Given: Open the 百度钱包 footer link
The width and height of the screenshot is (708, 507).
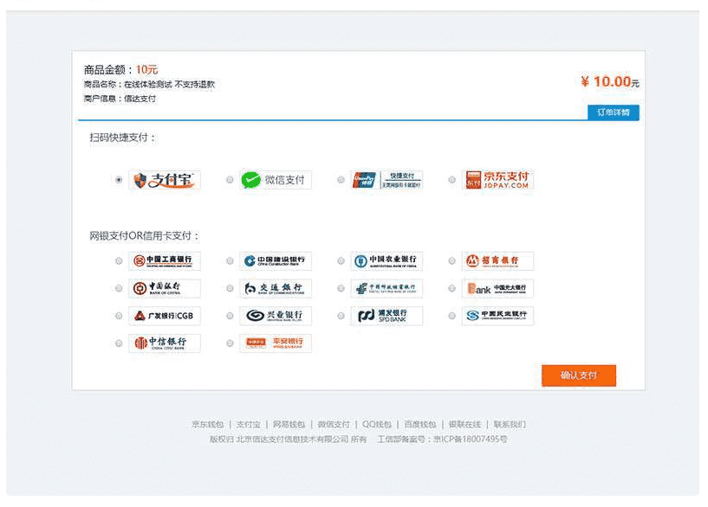Looking at the screenshot, I should [x=420, y=425].
